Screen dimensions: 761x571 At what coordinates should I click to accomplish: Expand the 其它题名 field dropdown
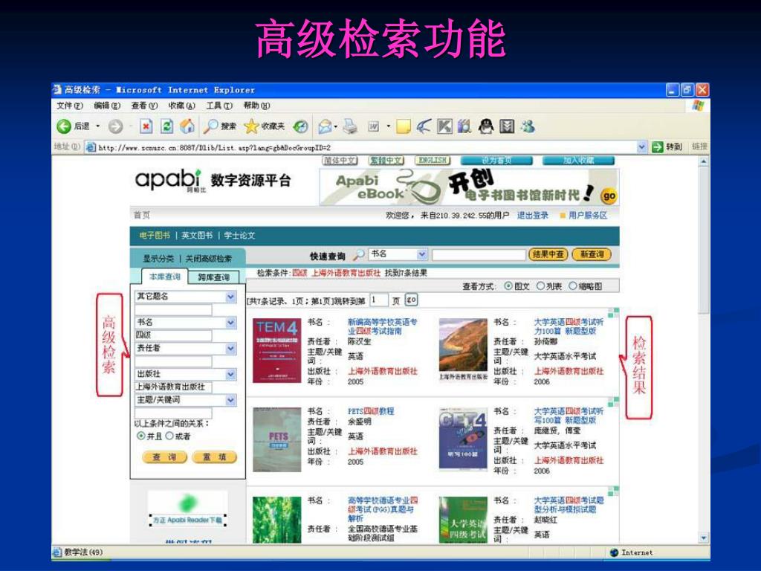(230, 297)
